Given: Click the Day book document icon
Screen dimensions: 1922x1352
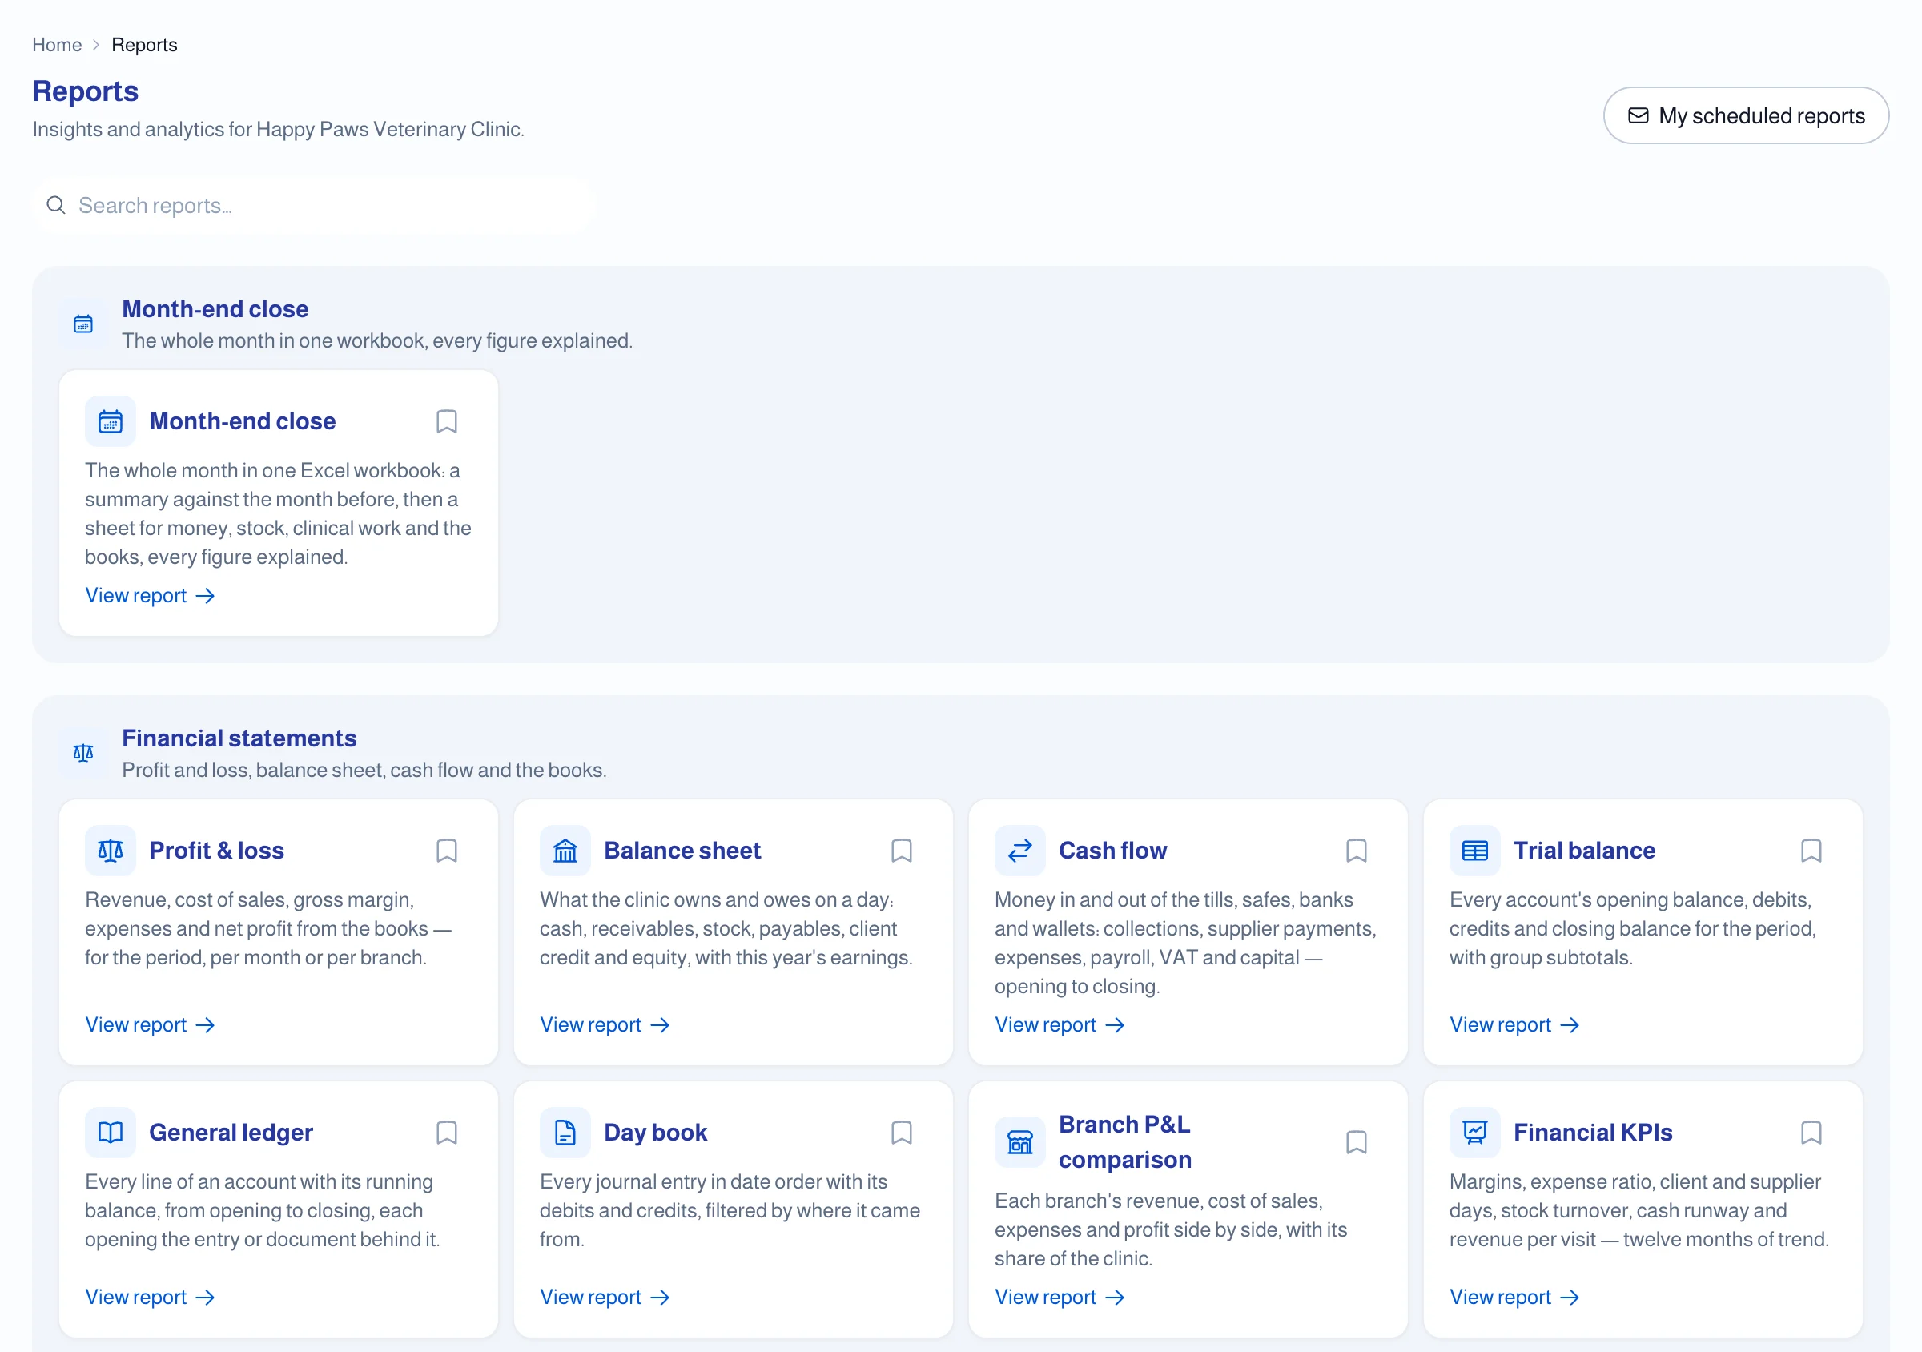Looking at the screenshot, I should (565, 1133).
